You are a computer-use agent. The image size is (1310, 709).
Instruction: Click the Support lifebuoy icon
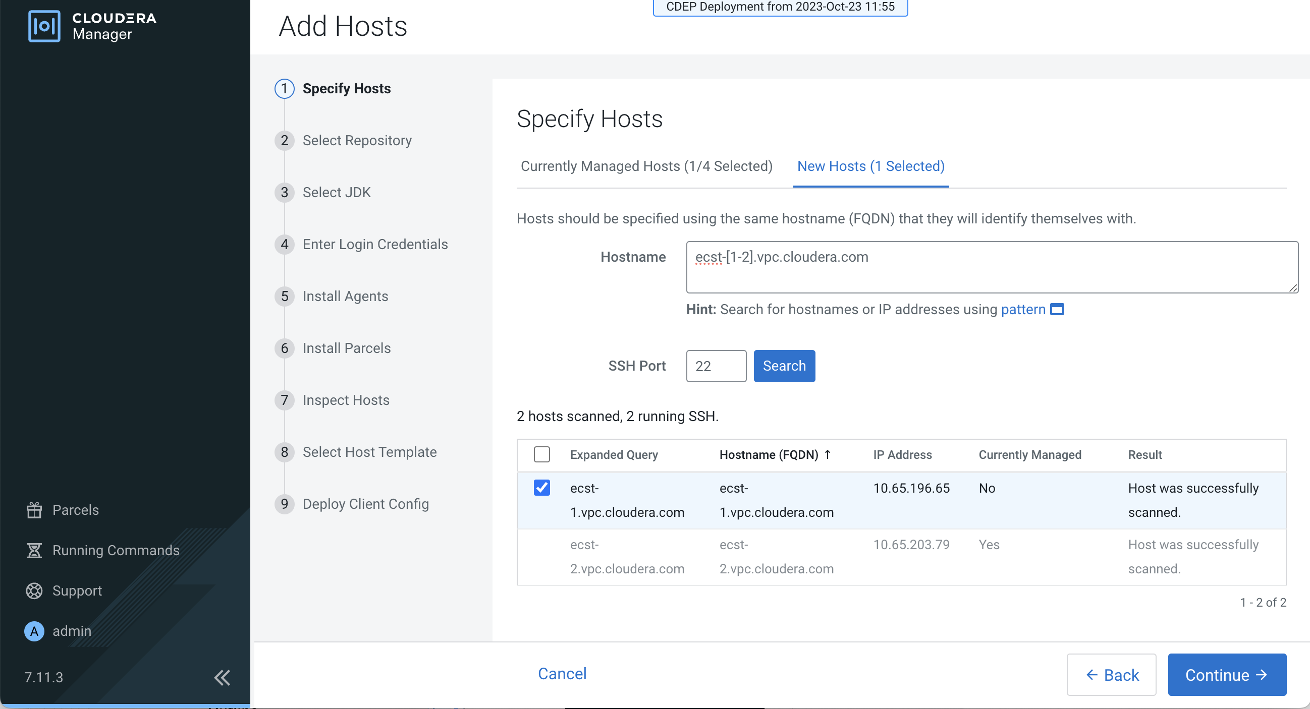(x=34, y=590)
